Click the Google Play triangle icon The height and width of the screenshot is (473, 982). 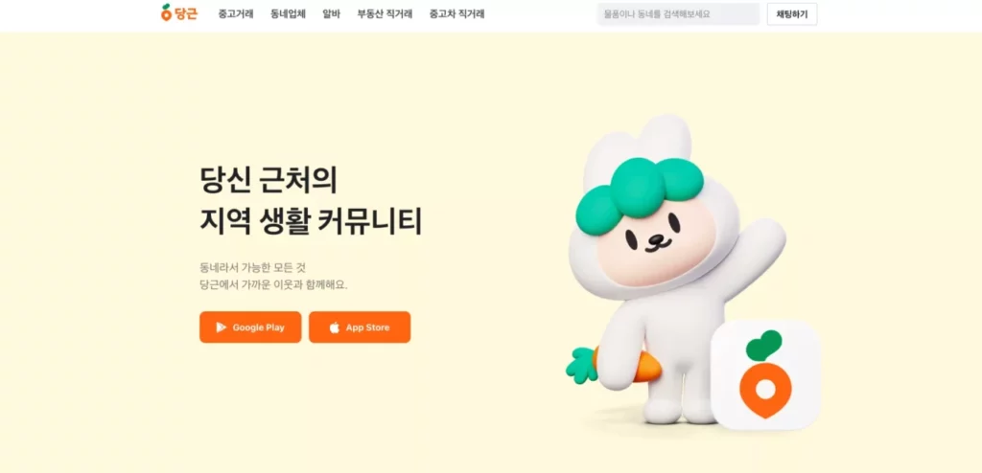click(222, 327)
